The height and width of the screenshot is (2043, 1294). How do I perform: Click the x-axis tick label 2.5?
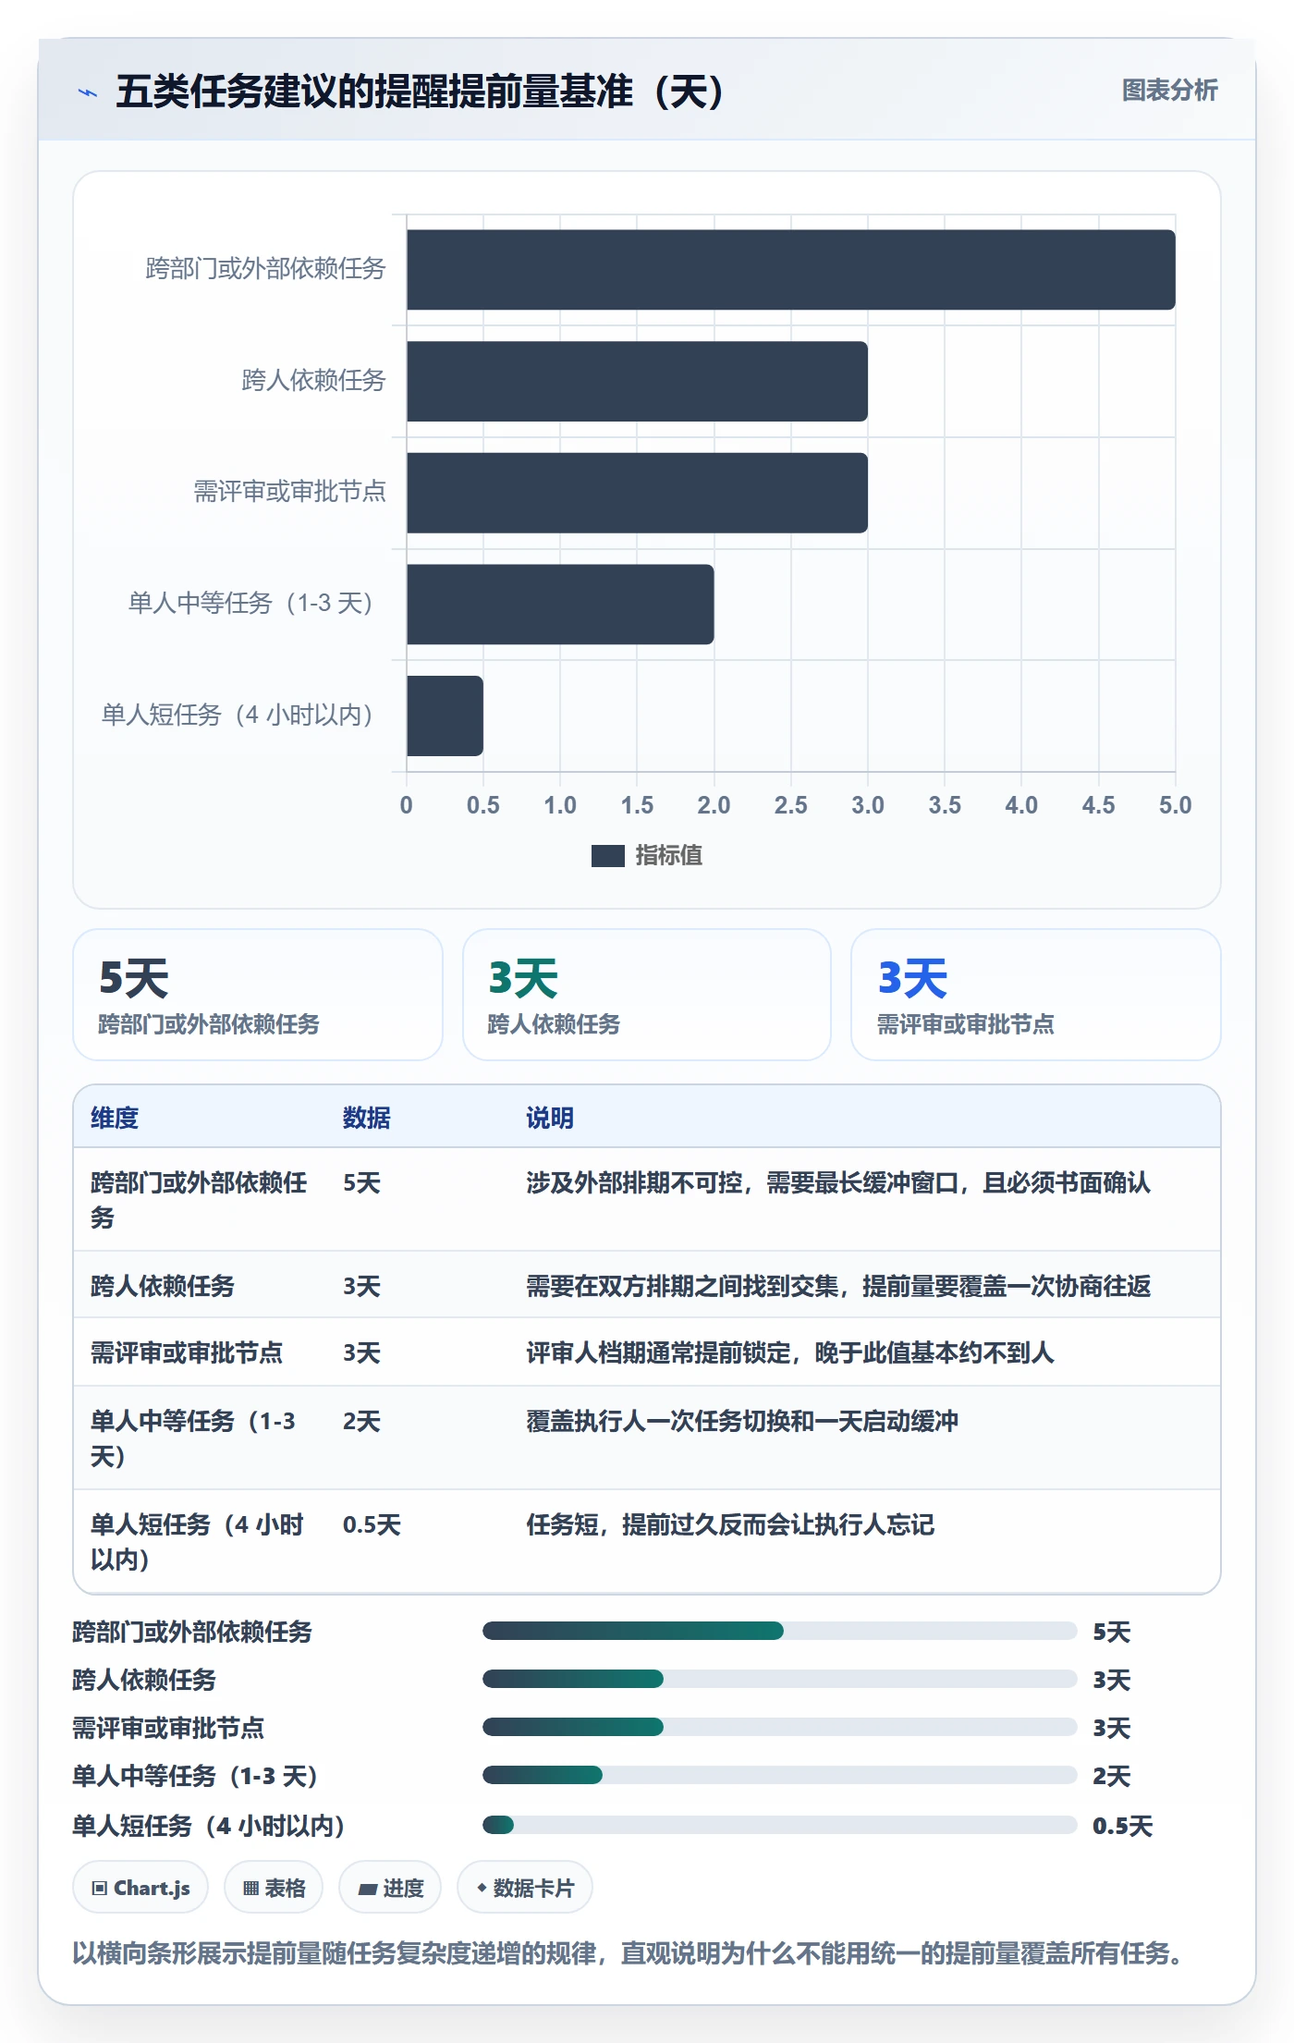790,805
